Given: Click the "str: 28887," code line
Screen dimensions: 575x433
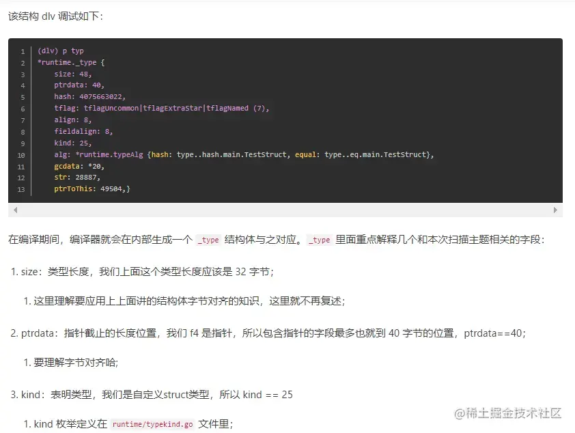Looking at the screenshot, I should (x=77, y=178).
